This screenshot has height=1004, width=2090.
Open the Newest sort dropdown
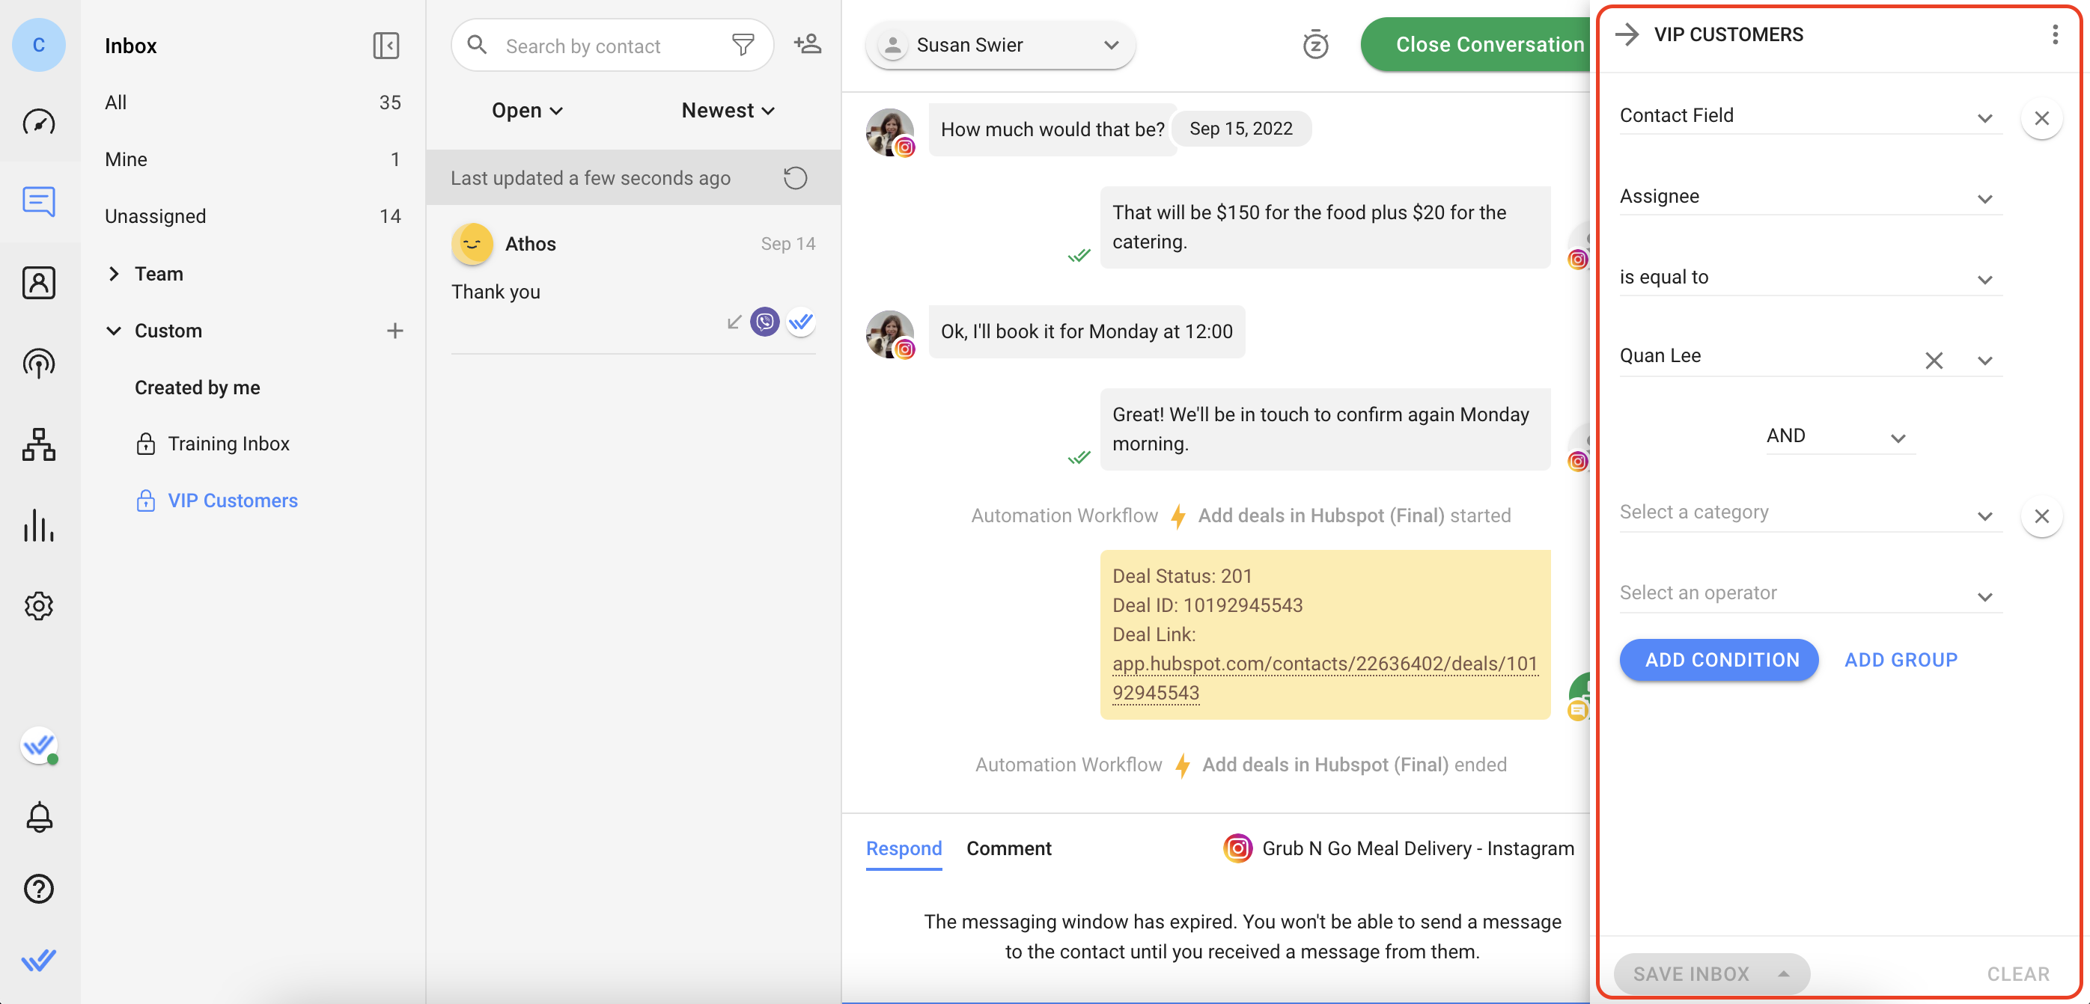pos(728,110)
